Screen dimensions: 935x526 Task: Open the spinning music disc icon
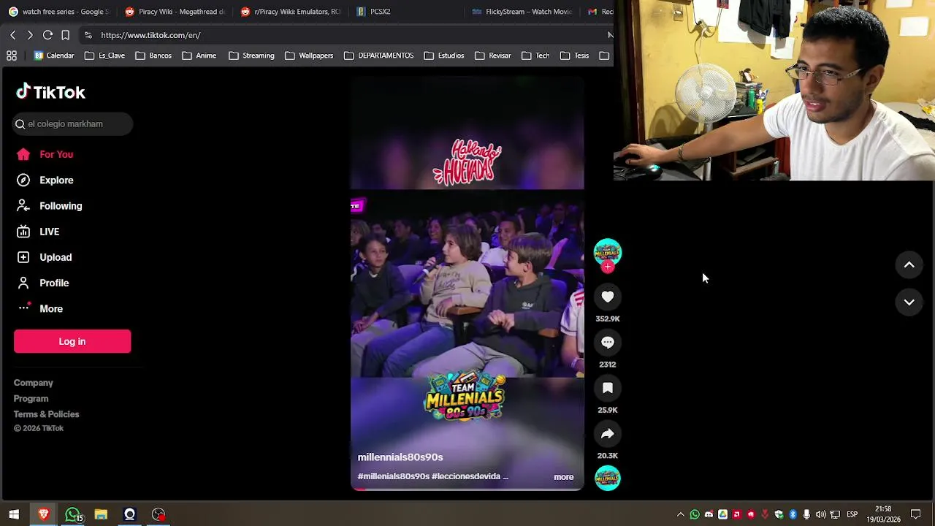tap(608, 479)
